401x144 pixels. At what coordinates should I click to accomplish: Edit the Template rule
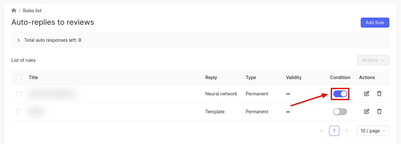pos(366,112)
